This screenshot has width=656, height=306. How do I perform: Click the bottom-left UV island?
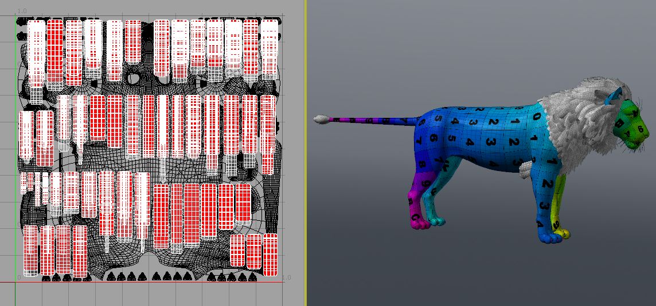(x=30, y=249)
